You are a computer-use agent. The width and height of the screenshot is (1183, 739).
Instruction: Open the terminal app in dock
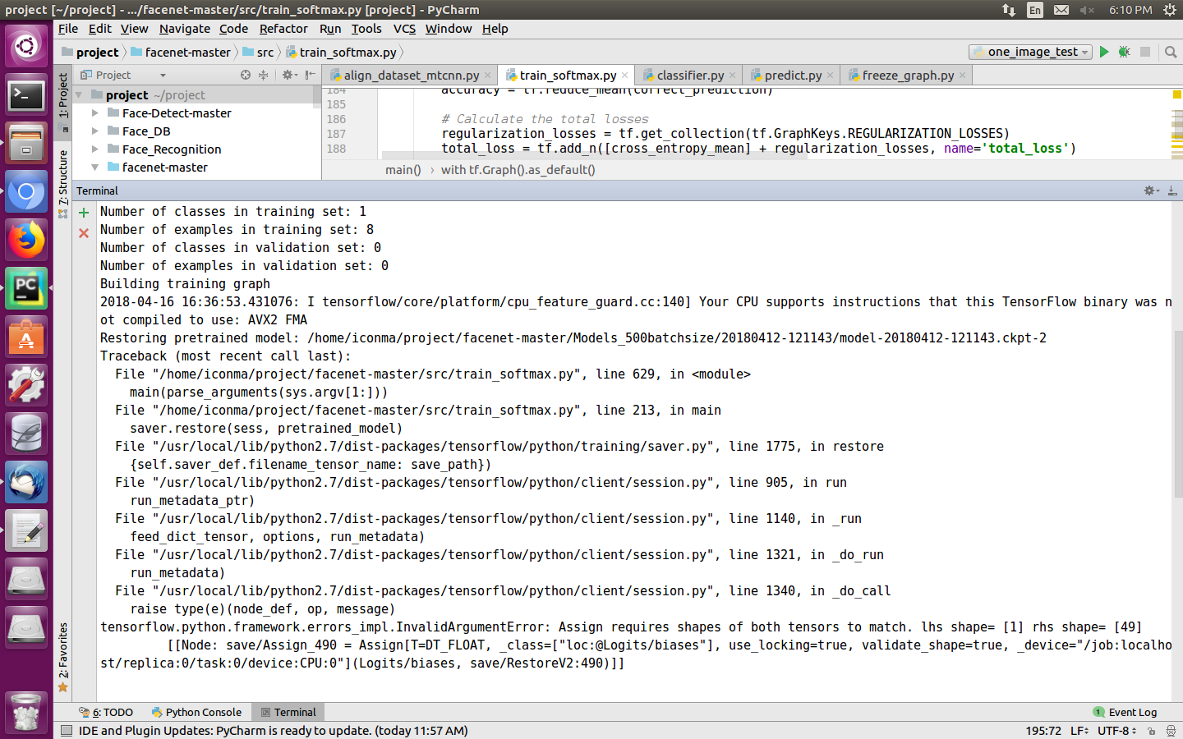point(26,95)
